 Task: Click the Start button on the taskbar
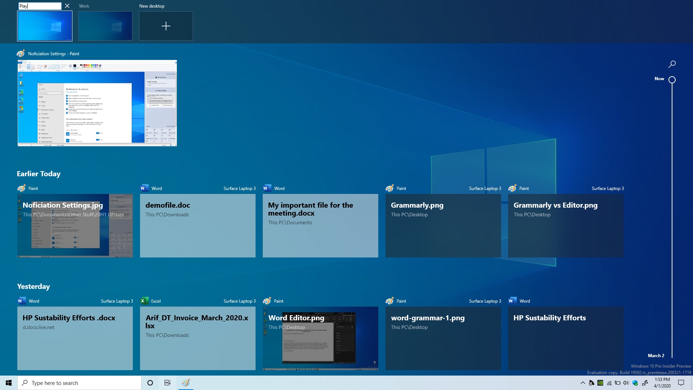9,383
